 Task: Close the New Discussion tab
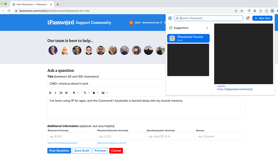51,4
